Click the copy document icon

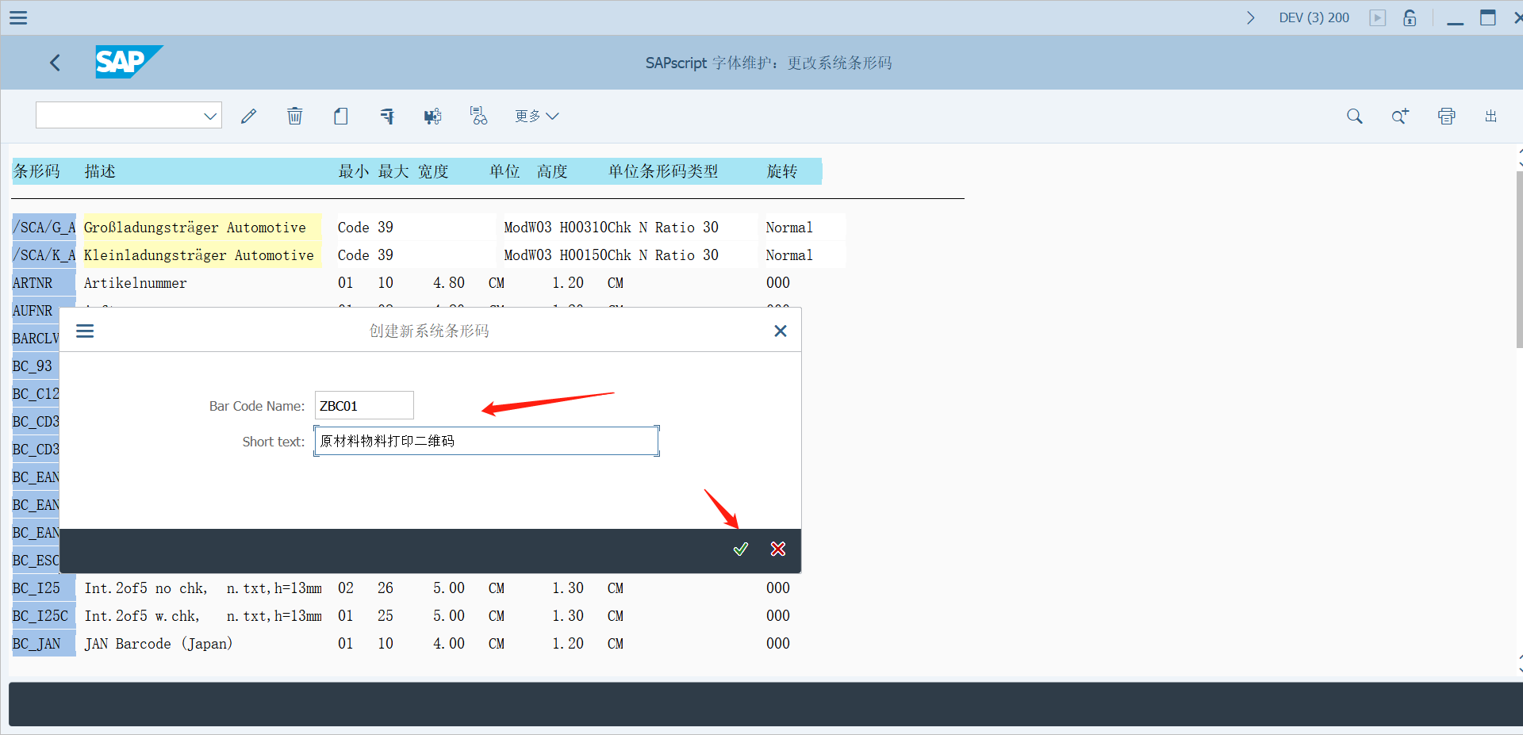coord(340,116)
